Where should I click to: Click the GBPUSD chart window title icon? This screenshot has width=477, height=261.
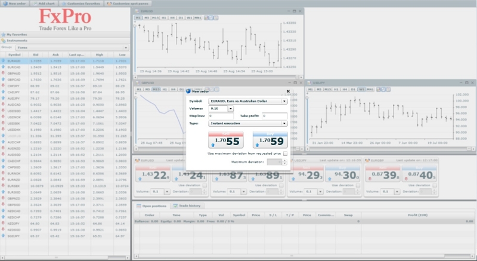(138, 82)
